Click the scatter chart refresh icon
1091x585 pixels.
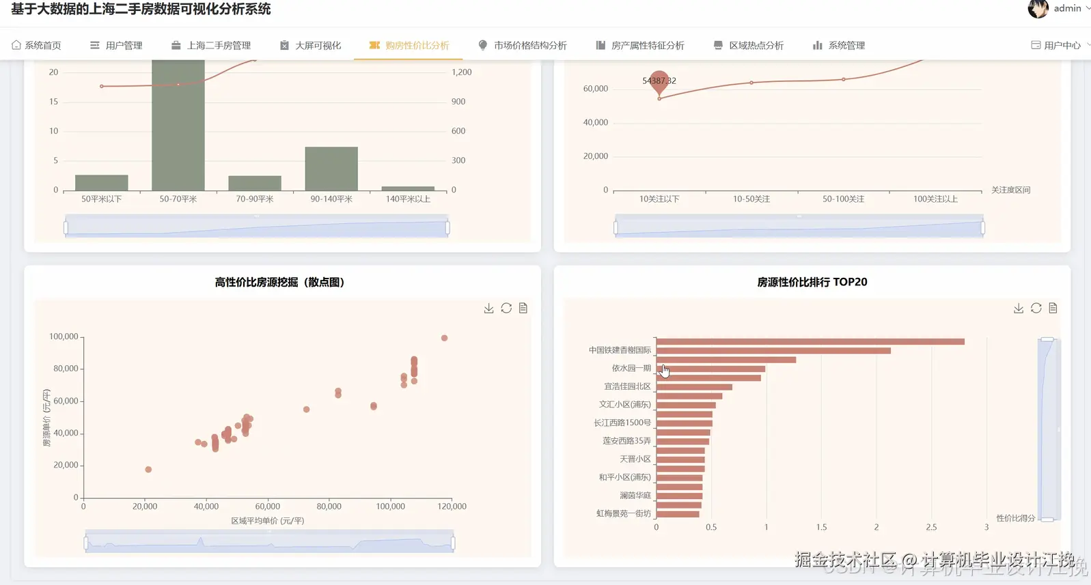point(506,309)
